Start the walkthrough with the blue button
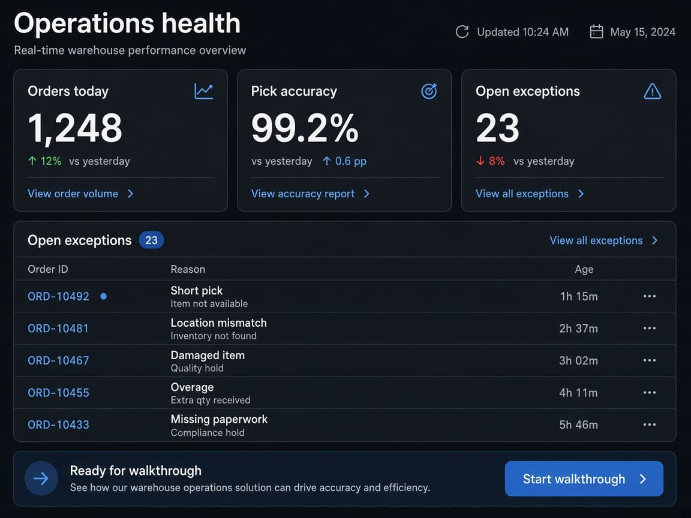 [x=584, y=479]
